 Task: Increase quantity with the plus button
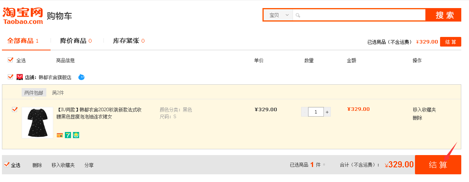[x=327, y=112]
